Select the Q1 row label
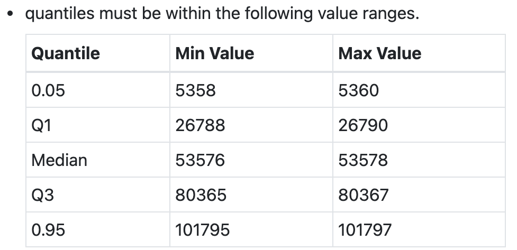517x250 pixels. tap(41, 125)
